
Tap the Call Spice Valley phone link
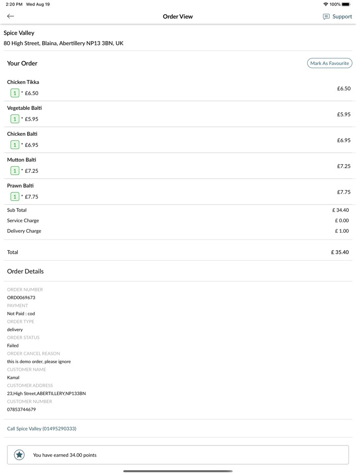(x=42, y=429)
